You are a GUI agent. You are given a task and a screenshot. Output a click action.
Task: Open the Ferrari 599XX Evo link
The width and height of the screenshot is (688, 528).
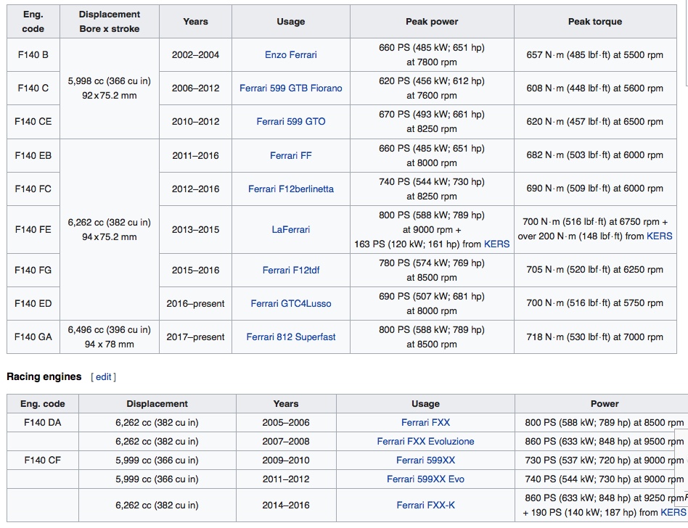coord(425,479)
